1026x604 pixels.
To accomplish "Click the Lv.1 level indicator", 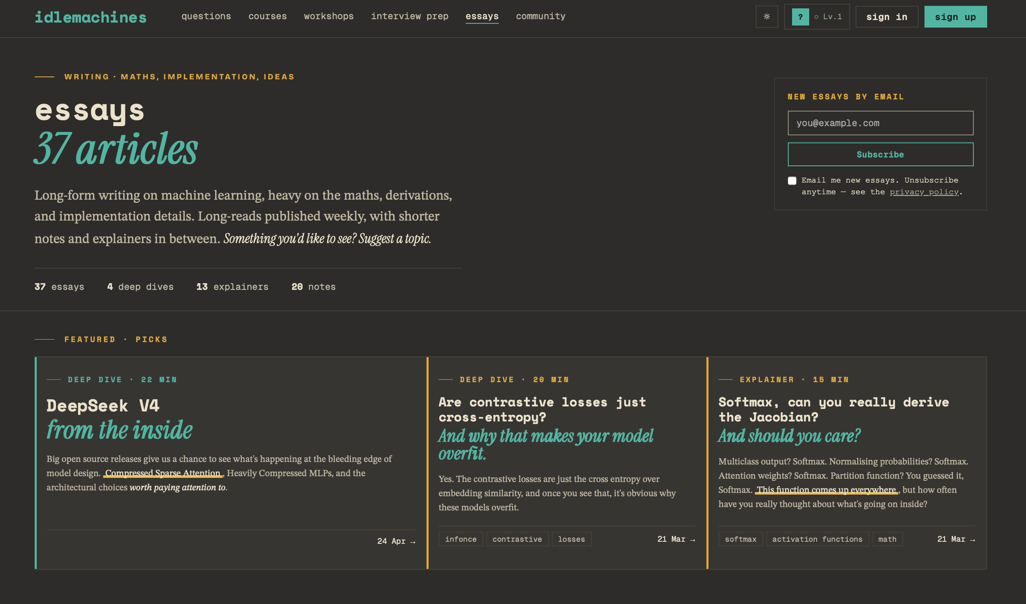I will 828,17.
